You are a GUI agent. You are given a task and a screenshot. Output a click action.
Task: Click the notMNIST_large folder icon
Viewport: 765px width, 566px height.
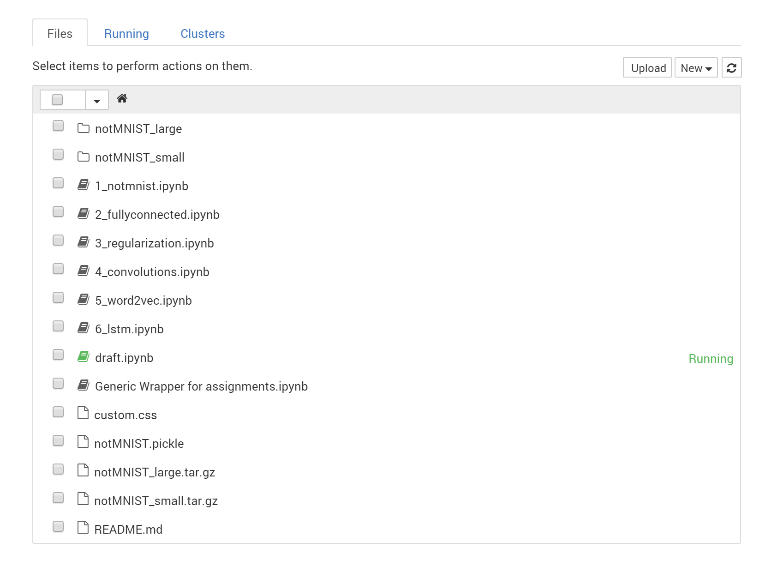click(84, 128)
